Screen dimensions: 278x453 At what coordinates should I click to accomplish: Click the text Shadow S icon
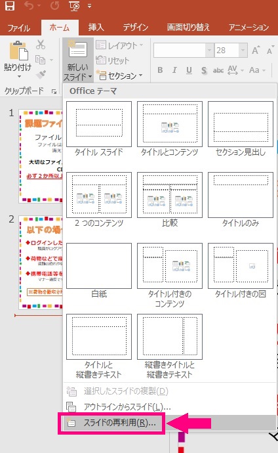[x=204, y=70]
